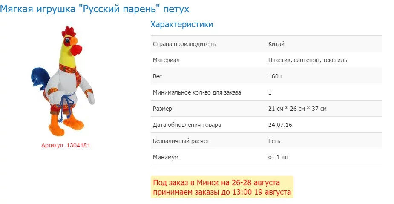Select the Размер row label

click(x=162, y=109)
